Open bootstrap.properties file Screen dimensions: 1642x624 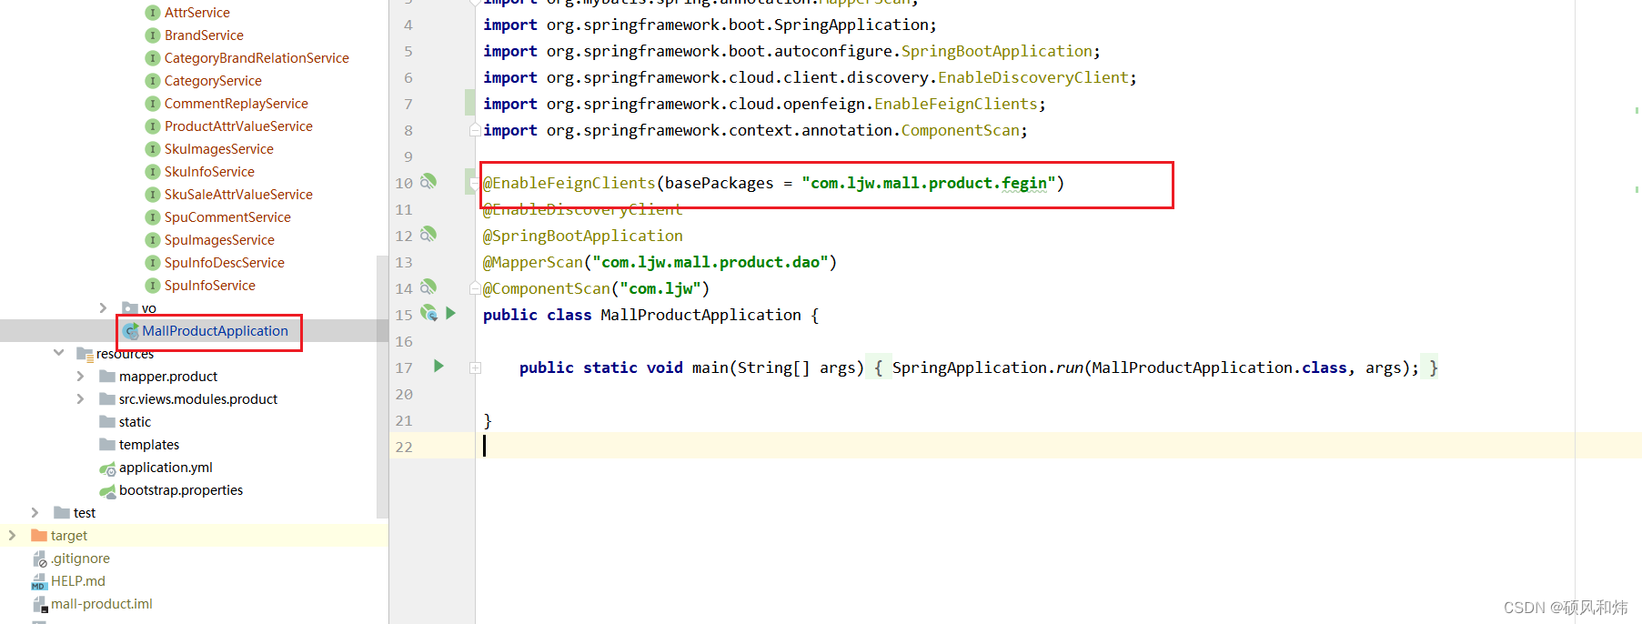(x=181, y=490)
